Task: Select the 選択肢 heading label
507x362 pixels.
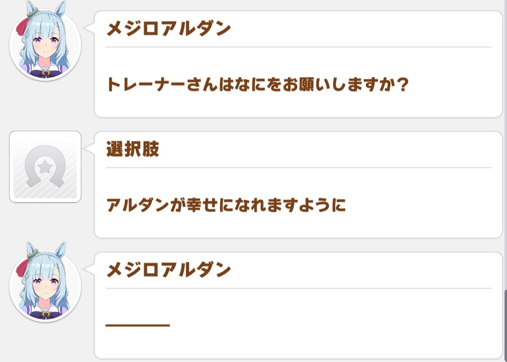Action: coord(133,149)
